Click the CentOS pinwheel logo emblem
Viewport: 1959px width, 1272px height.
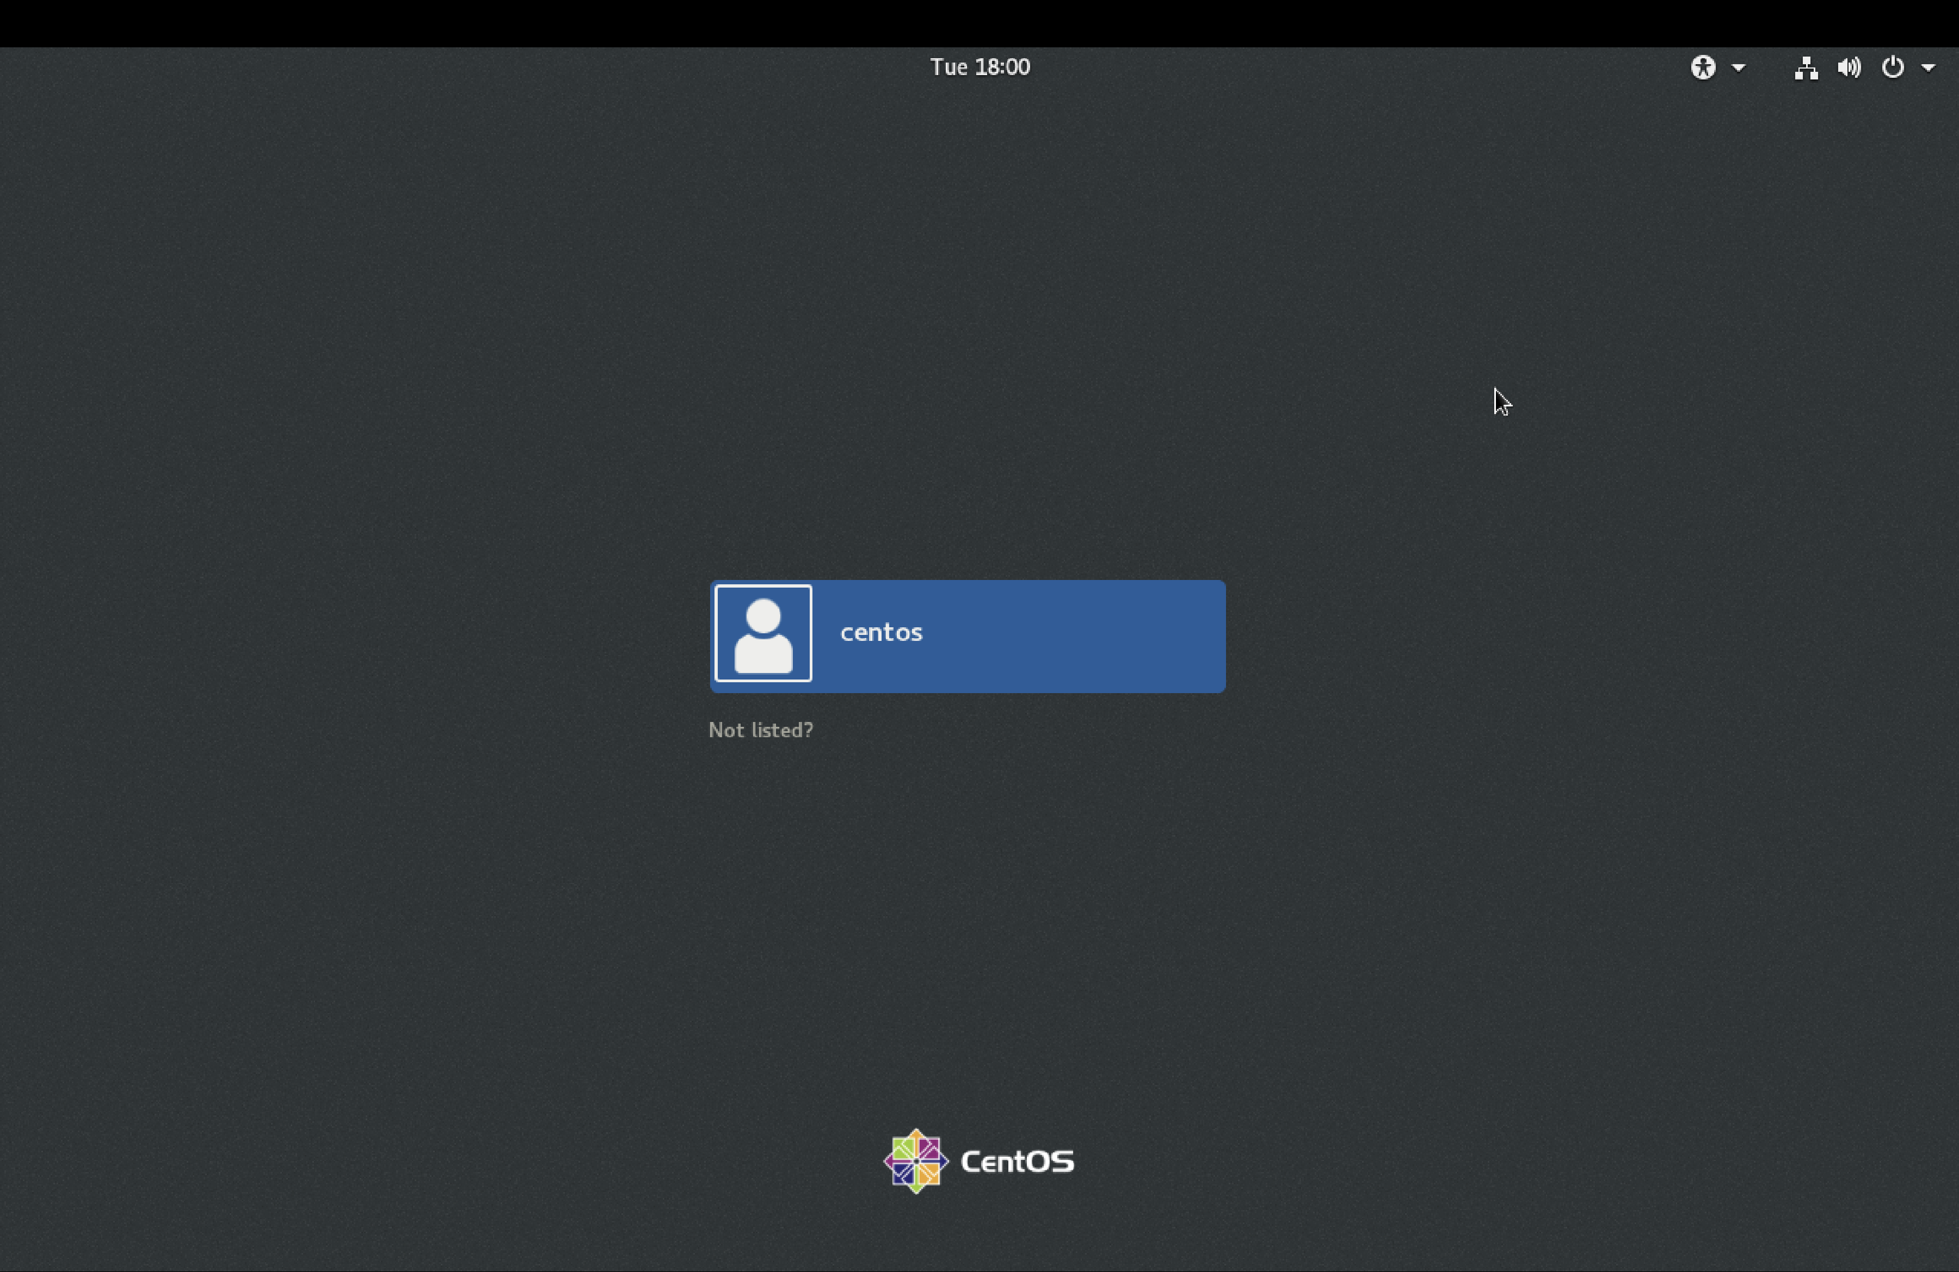[915, 1161]
